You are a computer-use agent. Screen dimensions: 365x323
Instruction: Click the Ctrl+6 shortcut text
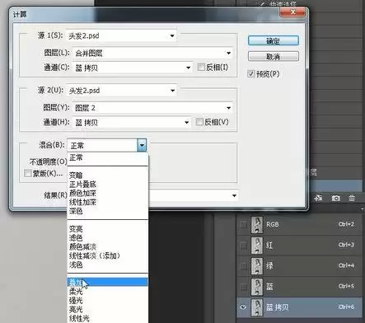click(346, 307)
